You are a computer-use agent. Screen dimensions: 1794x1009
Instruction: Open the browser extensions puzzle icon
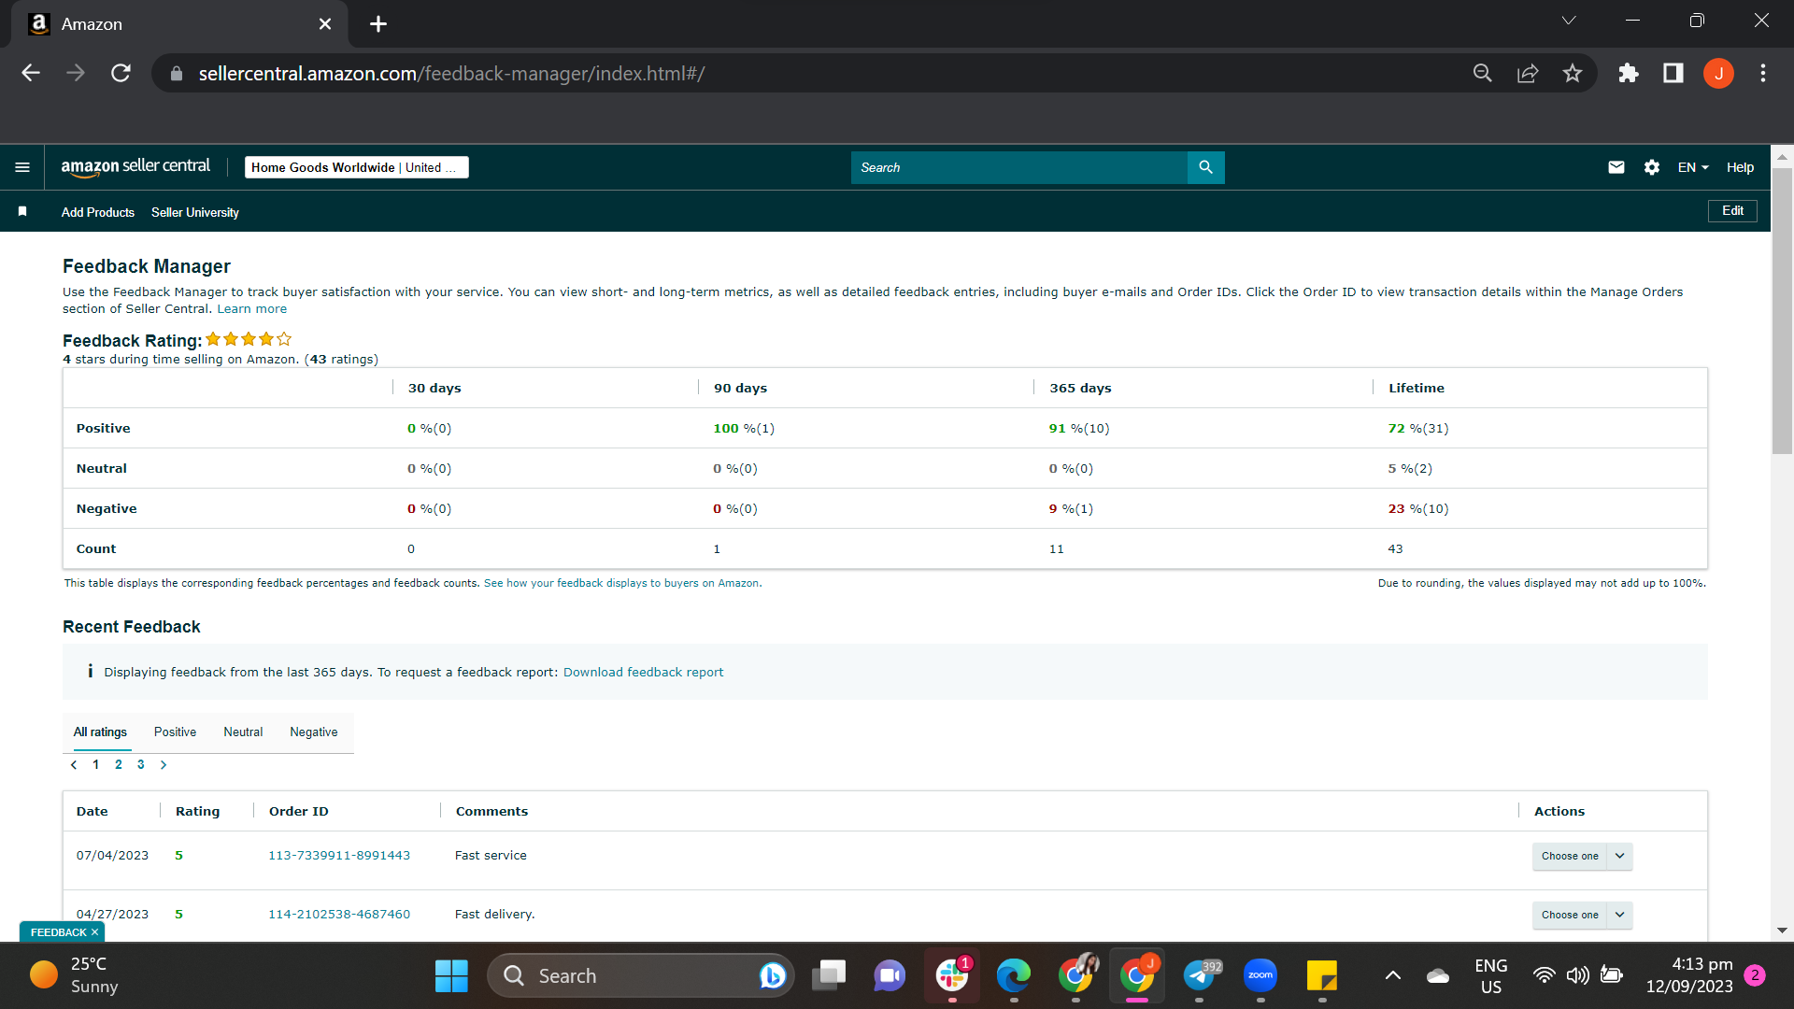(1629, 73)
